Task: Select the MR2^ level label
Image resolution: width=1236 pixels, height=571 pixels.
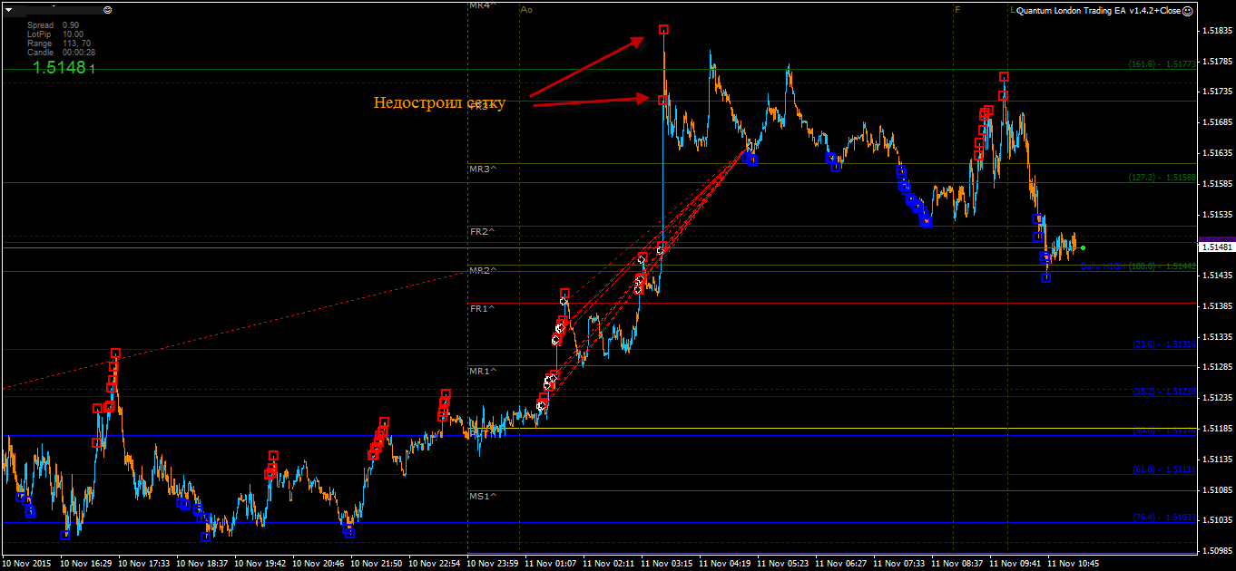Action: click(483, 271)
